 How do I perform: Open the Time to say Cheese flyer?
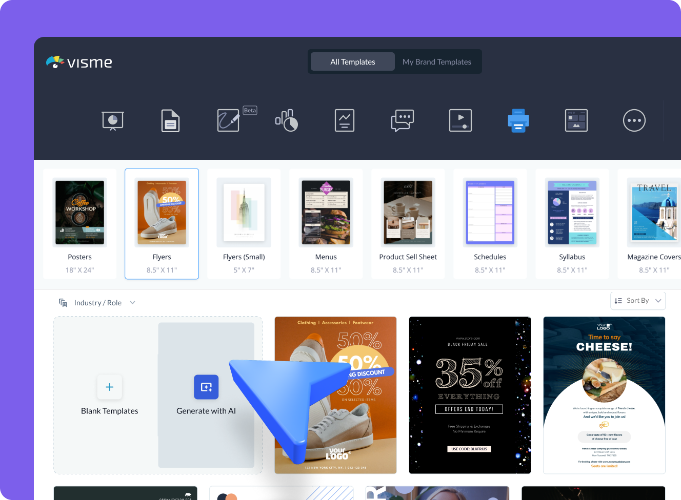point(604,395)
